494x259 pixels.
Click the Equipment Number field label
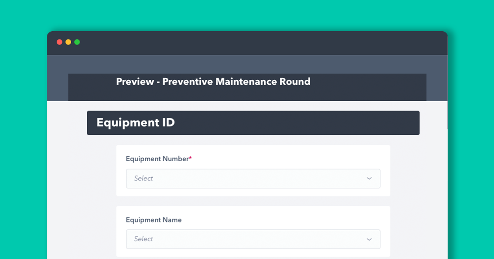click(156, 159)
